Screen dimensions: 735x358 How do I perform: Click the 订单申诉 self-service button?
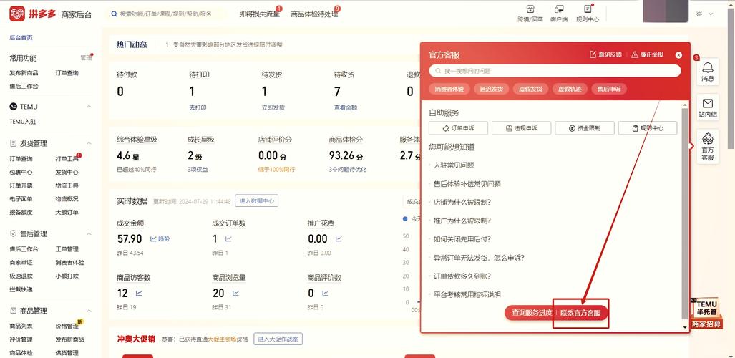coord(458,128)
